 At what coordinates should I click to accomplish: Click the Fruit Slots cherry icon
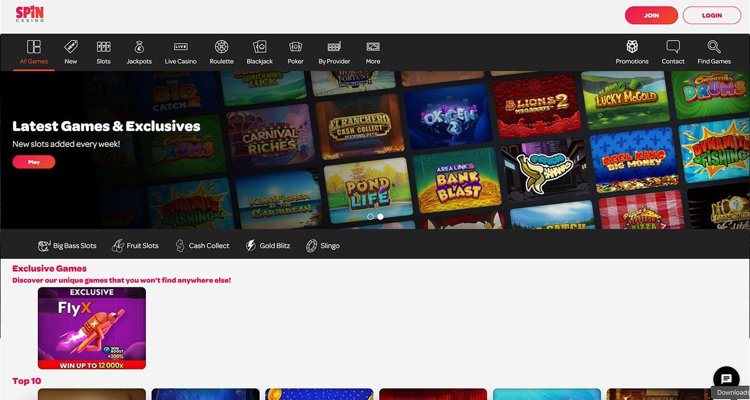coord(118,245)
